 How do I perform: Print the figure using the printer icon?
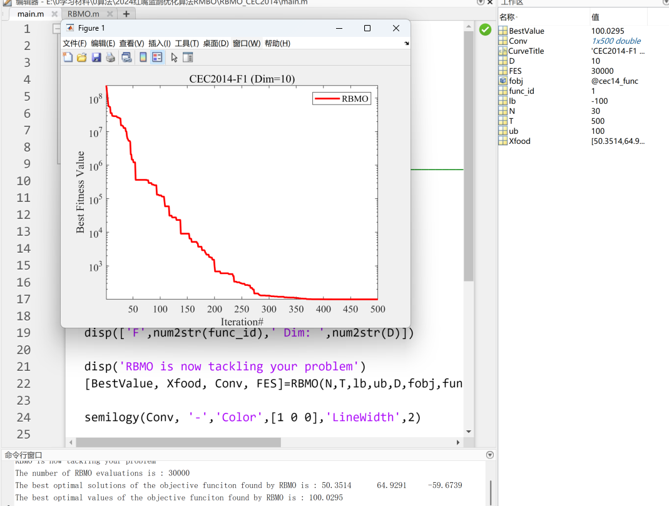tap(111, 57)
